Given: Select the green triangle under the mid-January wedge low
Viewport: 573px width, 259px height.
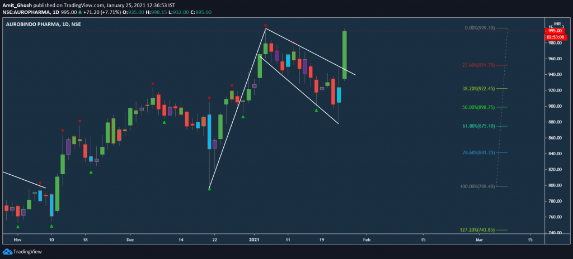Looking at the screenshot, I should click(316, 111).
